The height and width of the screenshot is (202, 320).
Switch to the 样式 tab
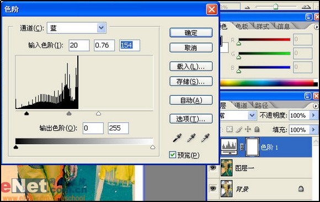pyautogui.click(x=263, y=26)
